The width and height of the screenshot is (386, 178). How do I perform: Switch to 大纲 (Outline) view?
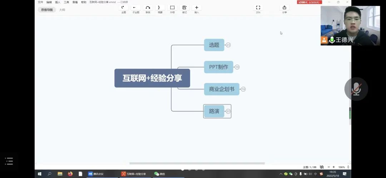[x=62, y=10]
